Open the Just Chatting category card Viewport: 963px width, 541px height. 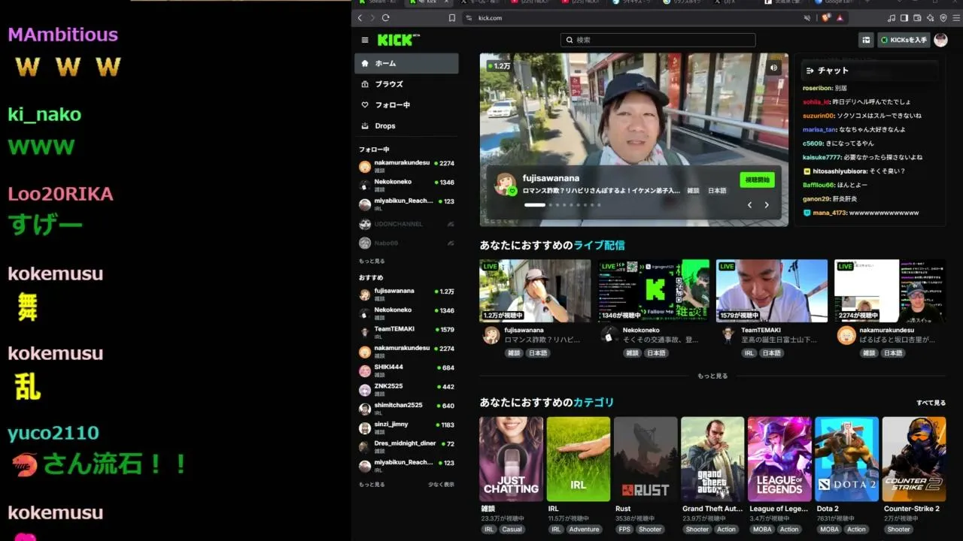(x=512, y=459)
